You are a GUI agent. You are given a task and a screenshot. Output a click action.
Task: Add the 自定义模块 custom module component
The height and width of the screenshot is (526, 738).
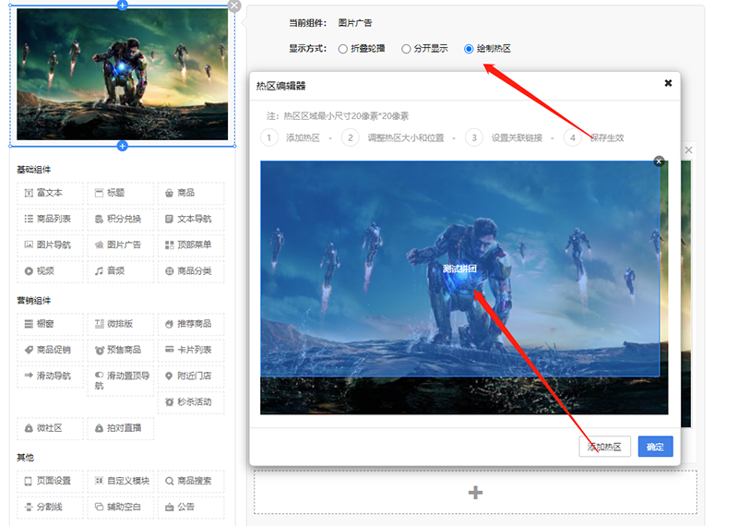click(x=121, y=481)
